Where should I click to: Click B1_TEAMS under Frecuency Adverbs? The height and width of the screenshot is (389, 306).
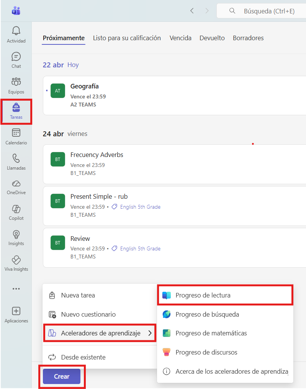click(x=83, y=173)
